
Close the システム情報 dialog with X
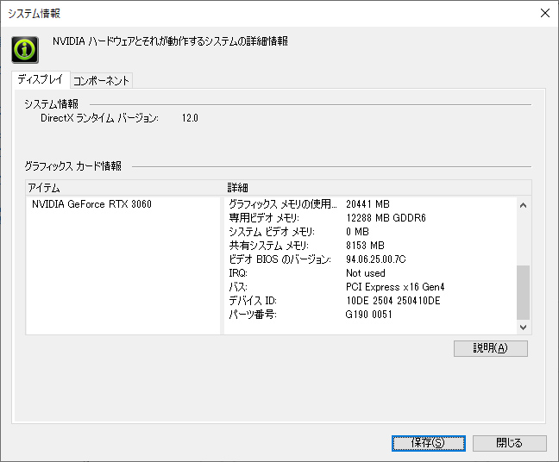click(544, 13)
